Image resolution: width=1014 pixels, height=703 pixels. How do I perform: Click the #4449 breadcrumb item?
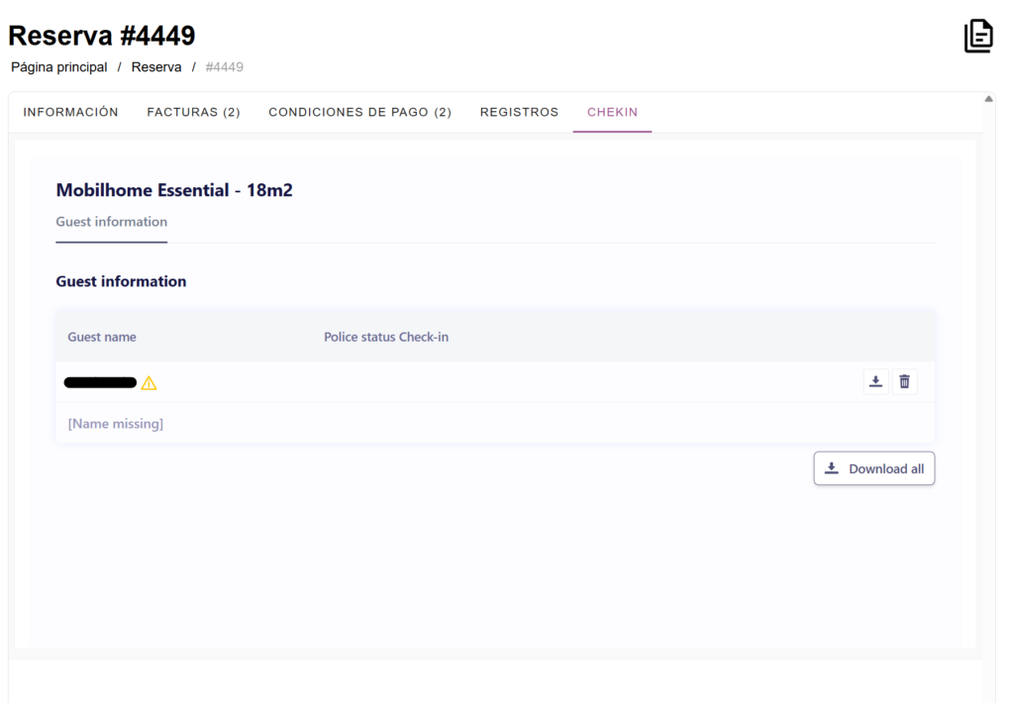click(x=224, y=67)
